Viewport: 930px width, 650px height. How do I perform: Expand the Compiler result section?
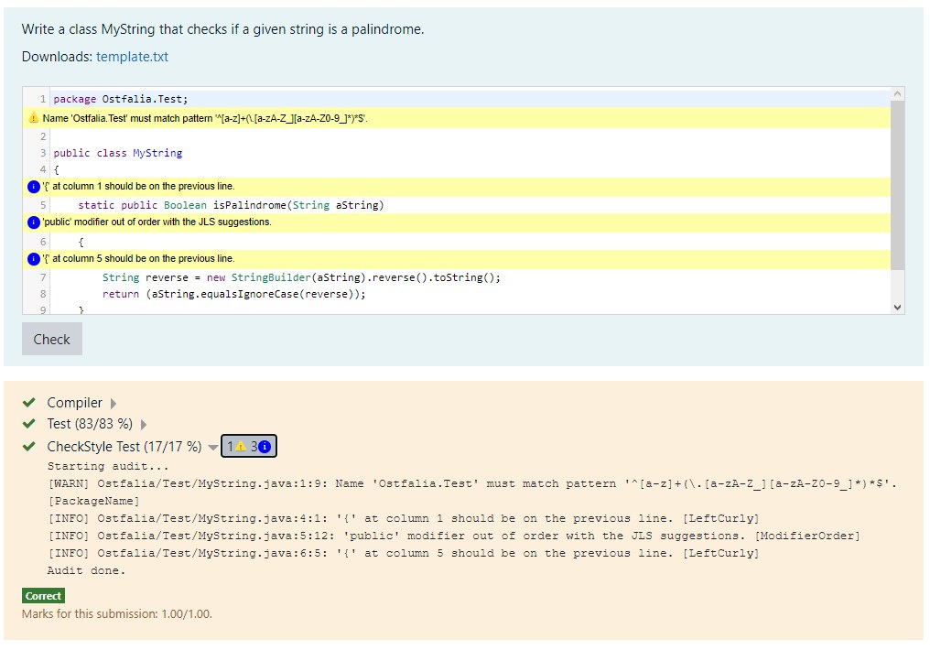114,404
